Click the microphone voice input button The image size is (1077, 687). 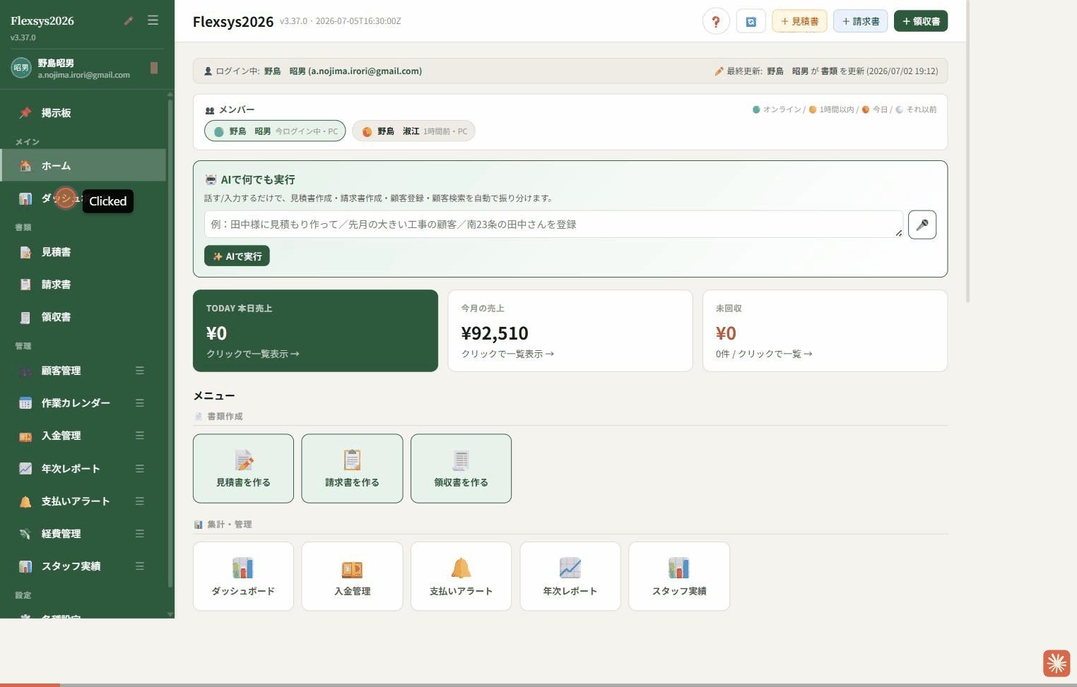(x=922, y=225)
